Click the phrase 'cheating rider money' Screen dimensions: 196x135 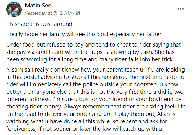pyautogui.click(x=34, y=107)
